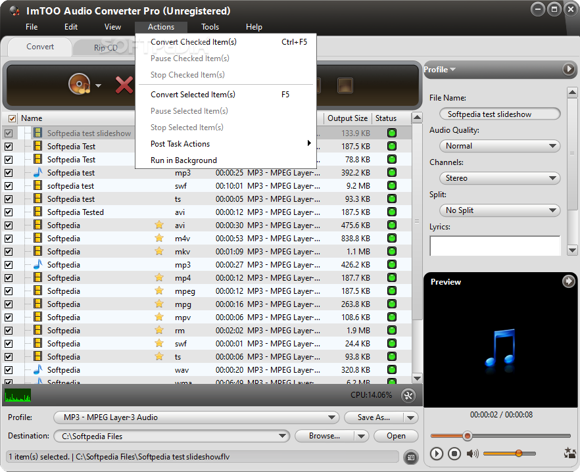The image size is (580, 472).
Task: Open the Tools menu
Action: coord(210,27)
